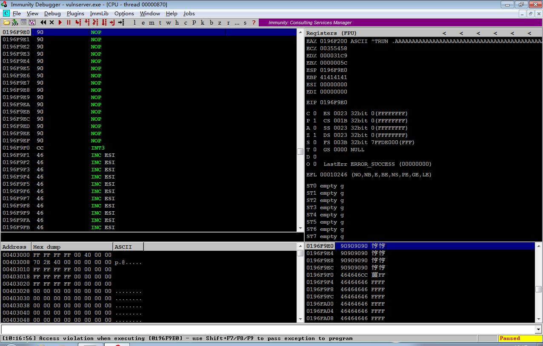Click the Restart program rewind icon
Screen dimensions: 543x346
(x=43, y=23)
